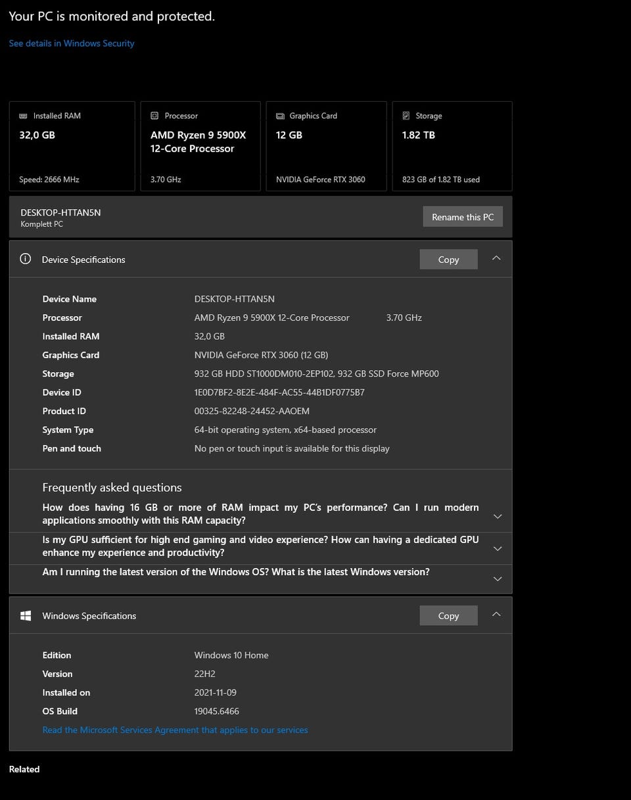The image size is (631, 800).
Task: Click the 3.70 GHz value in Processor row
Action: (404, 318)
